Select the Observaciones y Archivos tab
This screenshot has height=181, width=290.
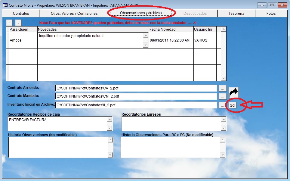(x=141, y=13)
